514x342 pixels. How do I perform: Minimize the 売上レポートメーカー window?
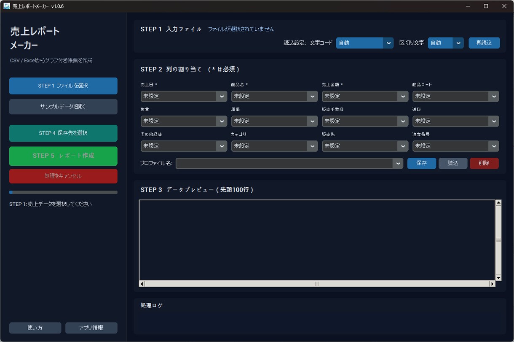[x=468, y=6]
